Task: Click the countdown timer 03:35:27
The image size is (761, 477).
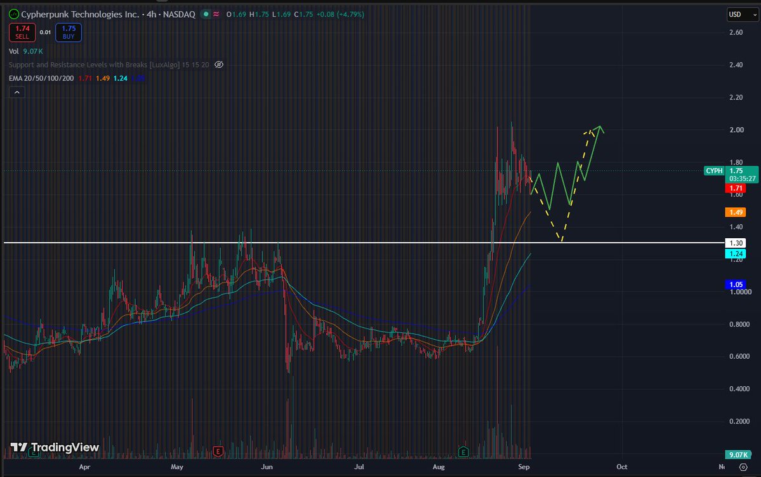Action: 742,178
